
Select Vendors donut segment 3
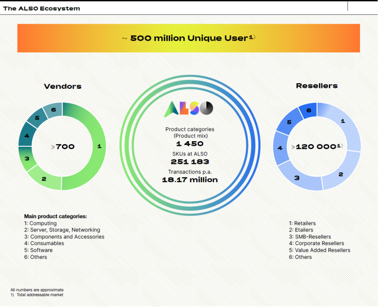click(x=27, y=159)
